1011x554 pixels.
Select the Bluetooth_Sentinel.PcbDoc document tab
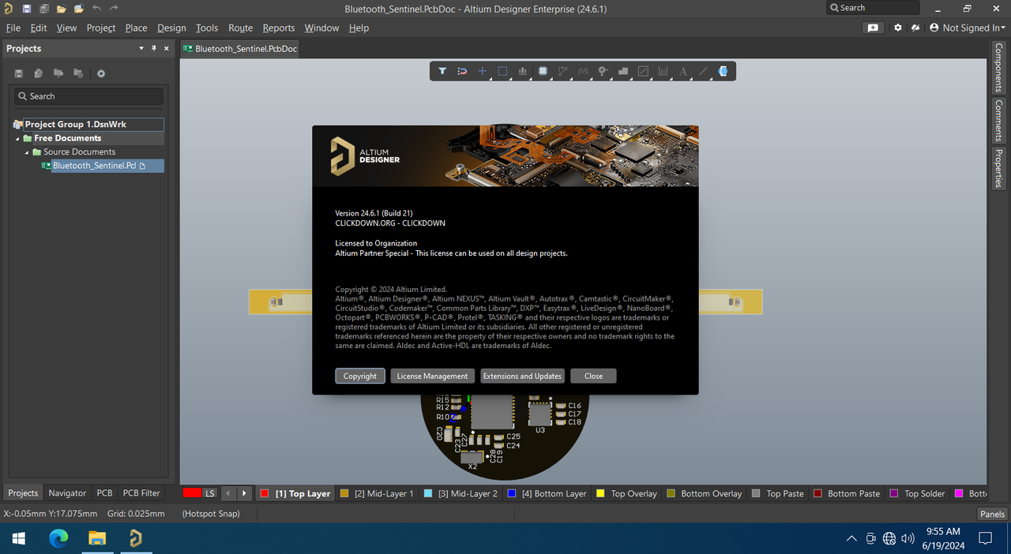click(240, 48)
